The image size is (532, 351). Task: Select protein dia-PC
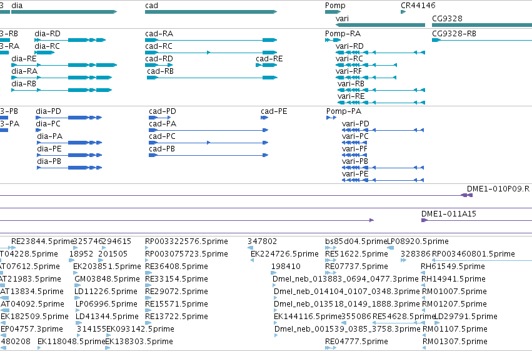click(x=38, y=130)
